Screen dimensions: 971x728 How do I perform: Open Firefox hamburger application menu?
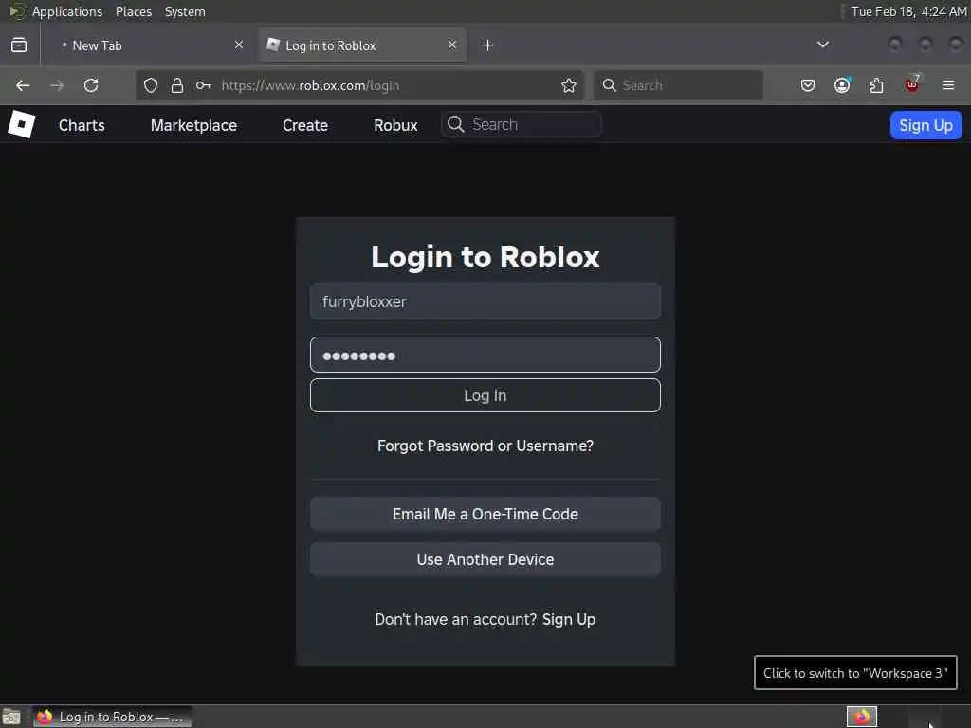tap(948, 85)
